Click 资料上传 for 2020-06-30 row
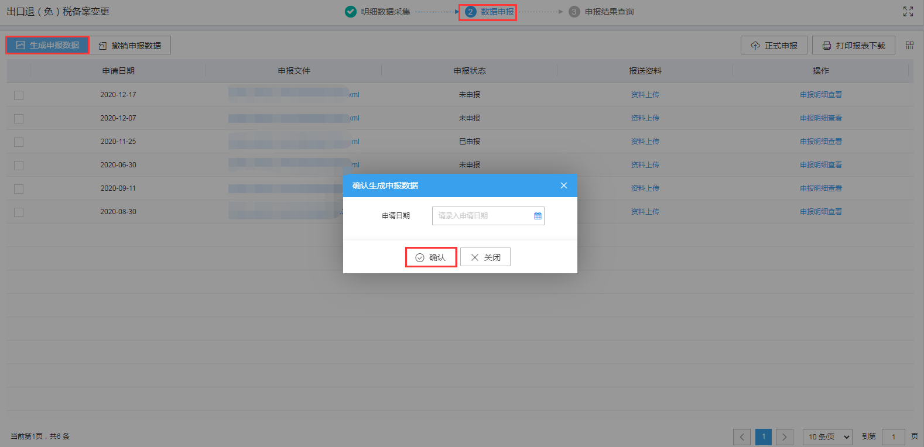 point(645,165)
